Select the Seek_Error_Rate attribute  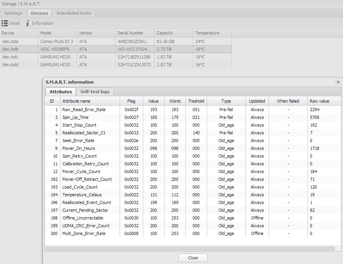coord(193,141)
